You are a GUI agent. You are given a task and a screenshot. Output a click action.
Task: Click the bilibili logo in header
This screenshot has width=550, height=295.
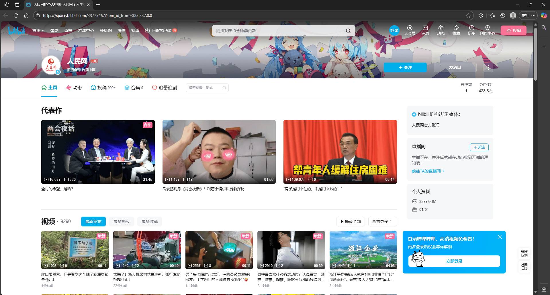click(x=17, y=30)
